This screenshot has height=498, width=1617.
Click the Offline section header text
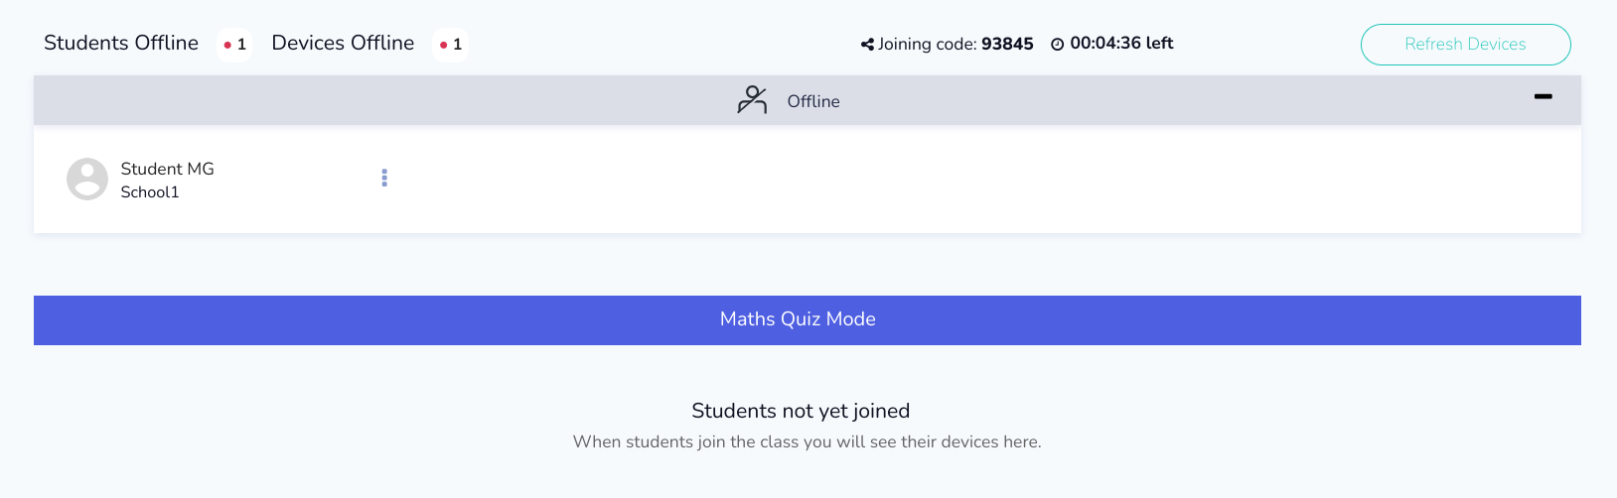(x=813, y=101)
